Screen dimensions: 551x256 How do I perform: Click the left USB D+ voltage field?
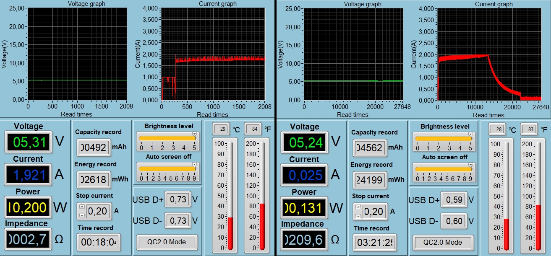(178, 200)
